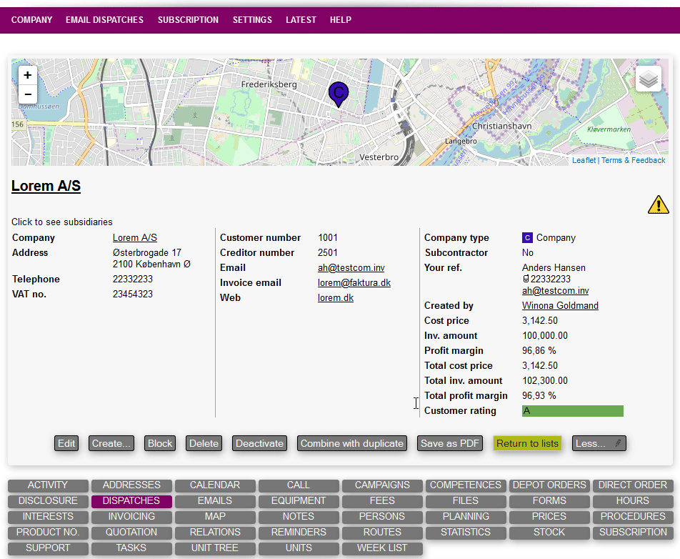Open the Email Dispatches menu
Image resolution: width=680 pixels, height=559 pixels.
(x=104, y=20)
